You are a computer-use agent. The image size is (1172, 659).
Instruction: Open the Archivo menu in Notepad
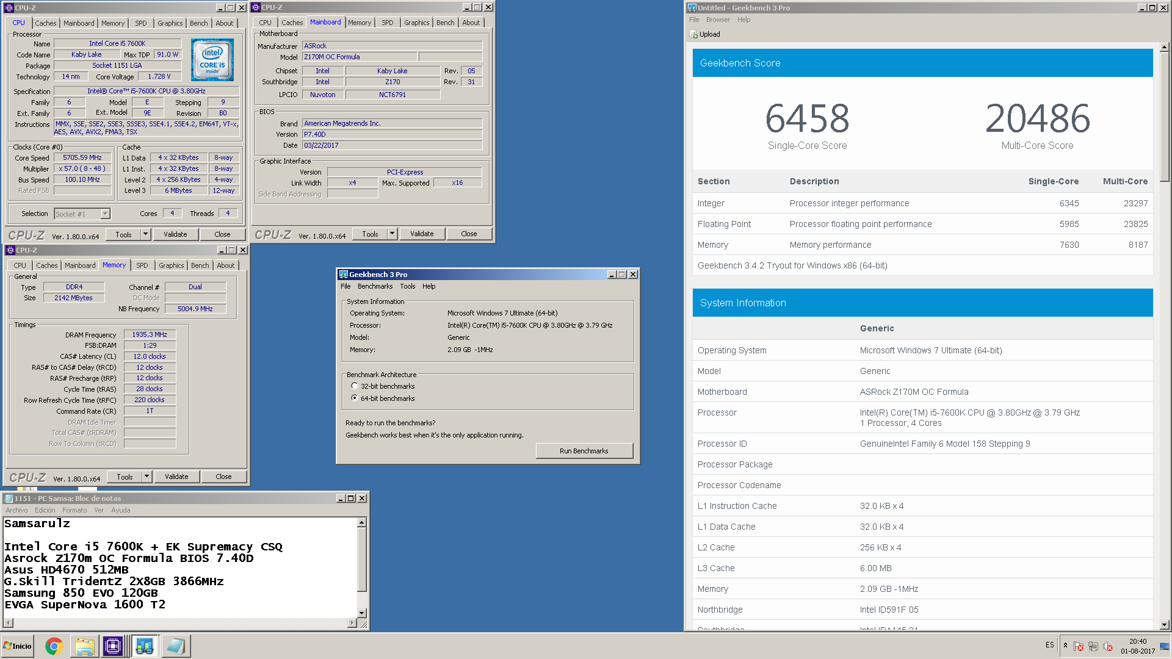point(16,510)
